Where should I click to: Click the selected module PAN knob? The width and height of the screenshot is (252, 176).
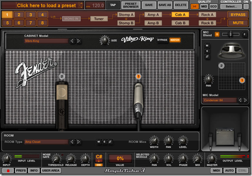click(154, 158)
